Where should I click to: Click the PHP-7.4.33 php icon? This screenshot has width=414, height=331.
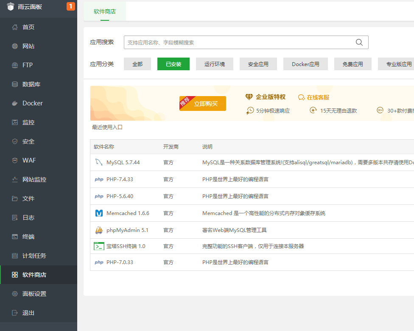(x=99, y=179)
